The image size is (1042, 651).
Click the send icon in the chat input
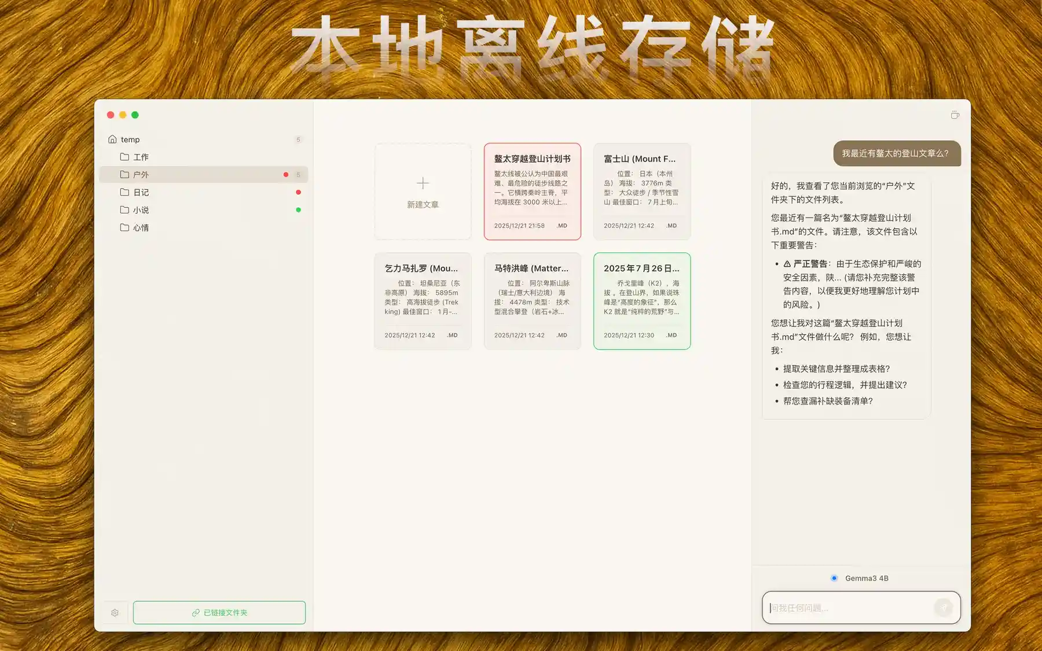pos(944,608)
